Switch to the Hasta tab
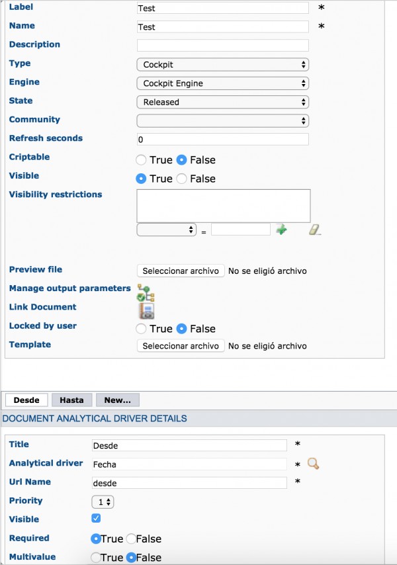 71,400
